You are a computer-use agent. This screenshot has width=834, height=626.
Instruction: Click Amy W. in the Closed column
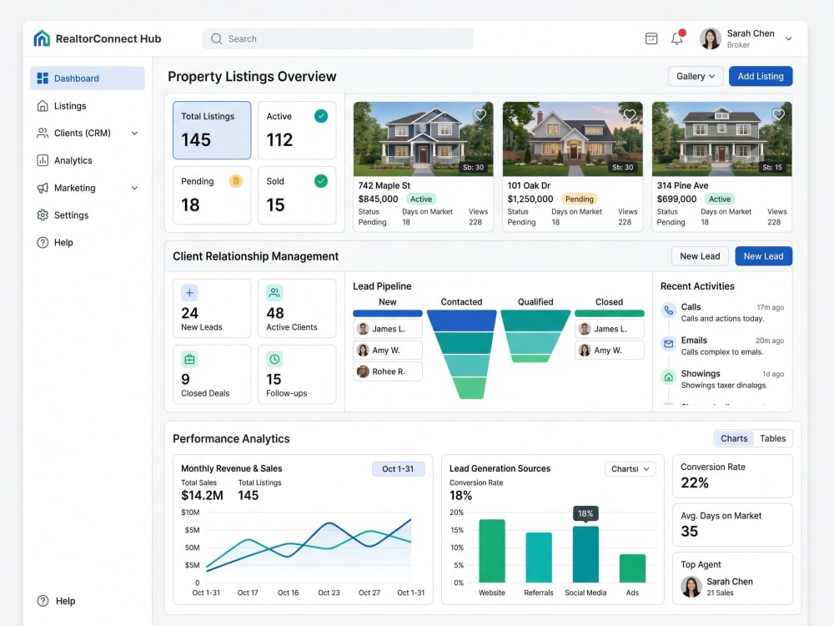point(610,351)
